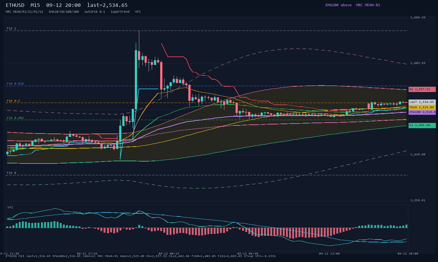Image resolution: width=438 pixels, height=262 pixels.
Task: Click the purple EMA100 above status text
Action: (x=339, y=5)
